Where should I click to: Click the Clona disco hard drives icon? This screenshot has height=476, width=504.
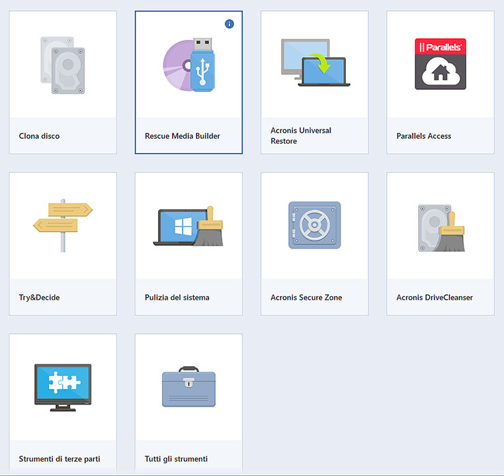[x=63, y=65]
